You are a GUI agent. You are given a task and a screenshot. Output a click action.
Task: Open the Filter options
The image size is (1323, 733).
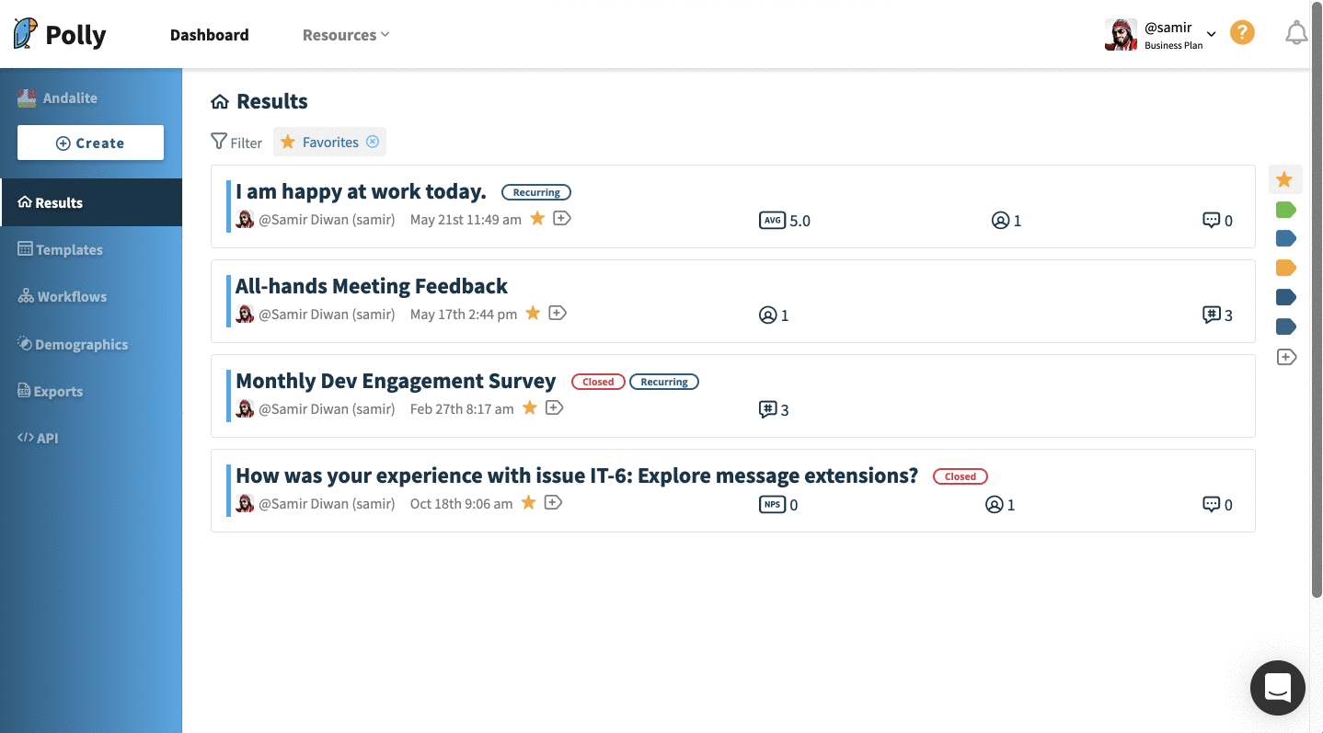(x=236, y=142)
